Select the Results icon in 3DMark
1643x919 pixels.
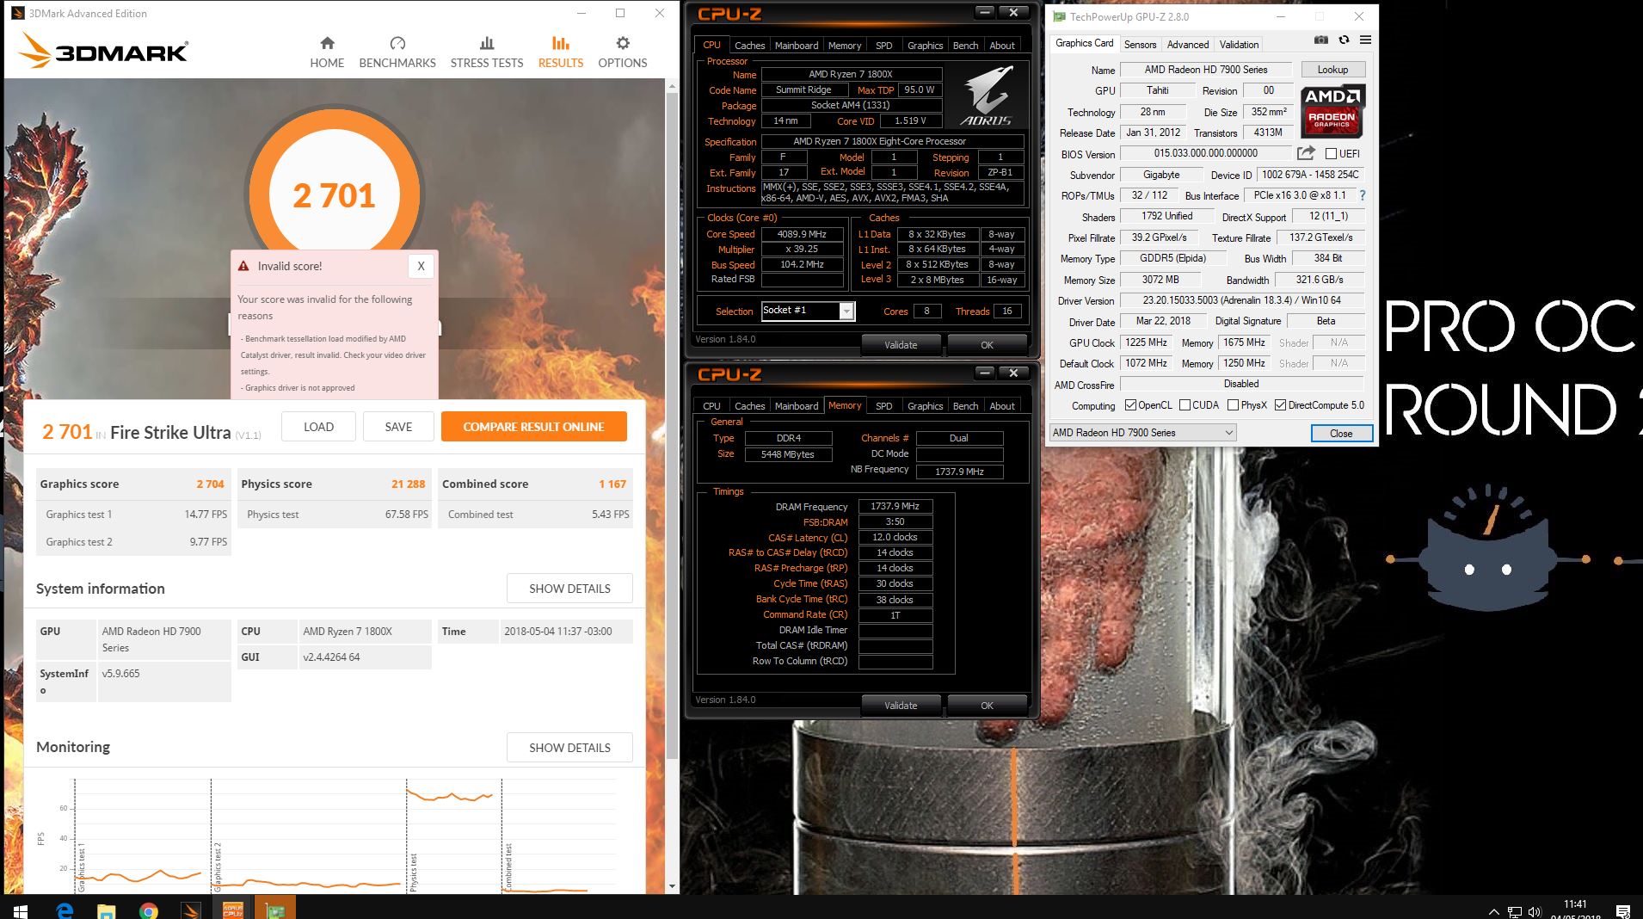coord(560,43)
